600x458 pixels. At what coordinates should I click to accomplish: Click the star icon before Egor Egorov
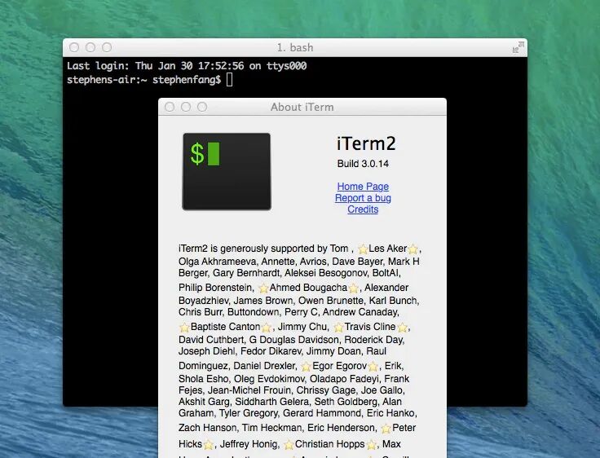(306, 367)
